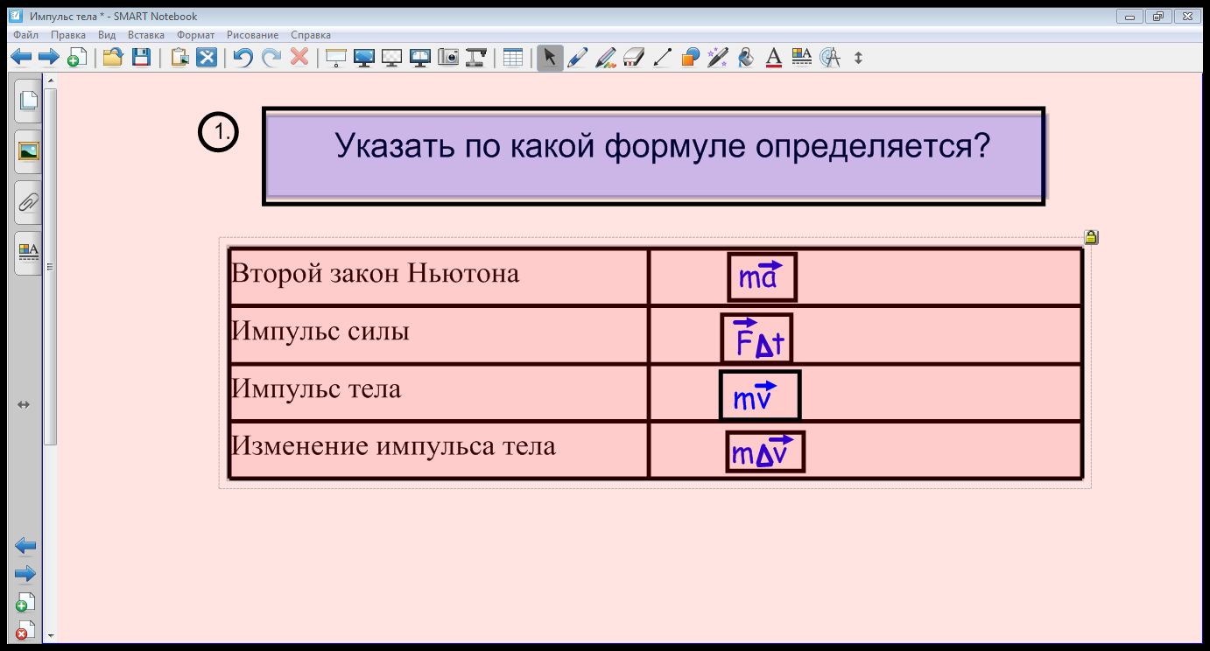This screenshot has width=1210, height=651.
Task: Select the Fill bucket tool
Action: tap(746, 58)
